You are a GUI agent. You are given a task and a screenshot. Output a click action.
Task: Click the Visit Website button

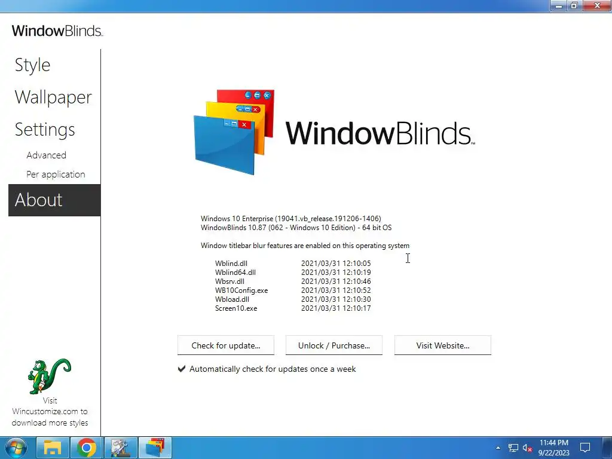(x=443, y=345)
